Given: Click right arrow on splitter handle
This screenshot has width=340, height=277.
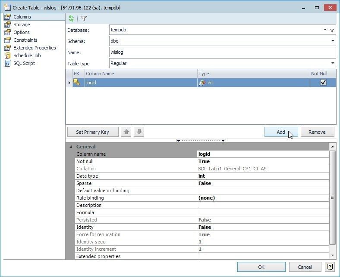Looking at the screenshot, I should pyautogui.click(x=223, y=141).
